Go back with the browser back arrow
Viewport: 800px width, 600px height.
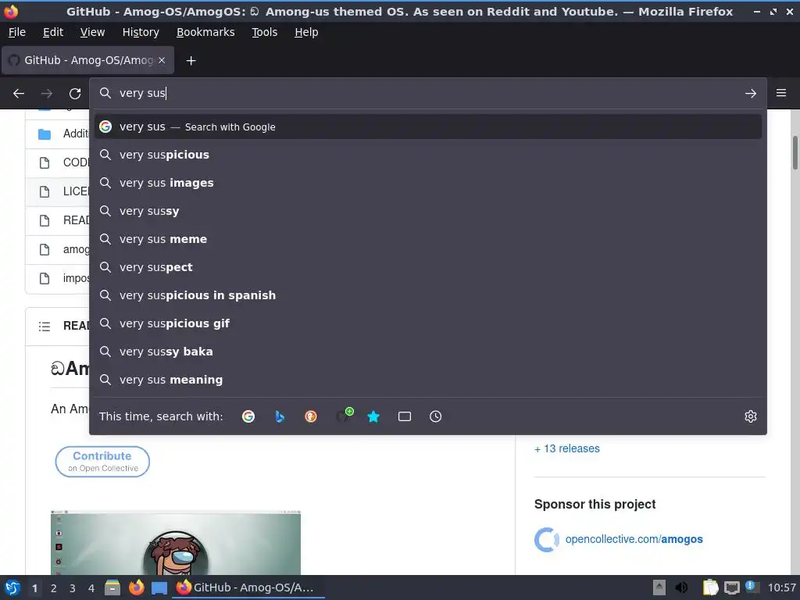tap(19, 94)
